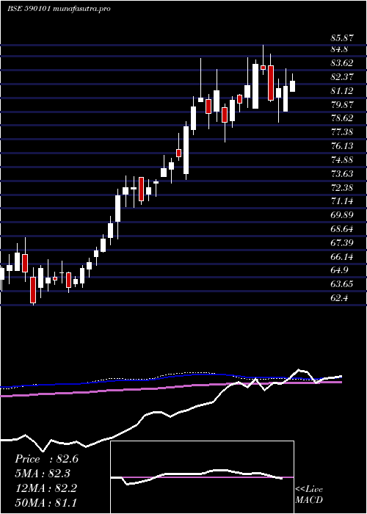Click the '<<Live MACD' label
Screen dimensions: 367x514
pos(309,495)
